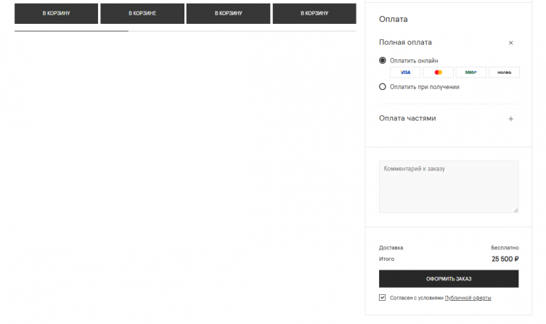Click the В КОРЗИНЕ button
Image resolution: width=546 pixels, height=324 pixels.
point(142,14)
